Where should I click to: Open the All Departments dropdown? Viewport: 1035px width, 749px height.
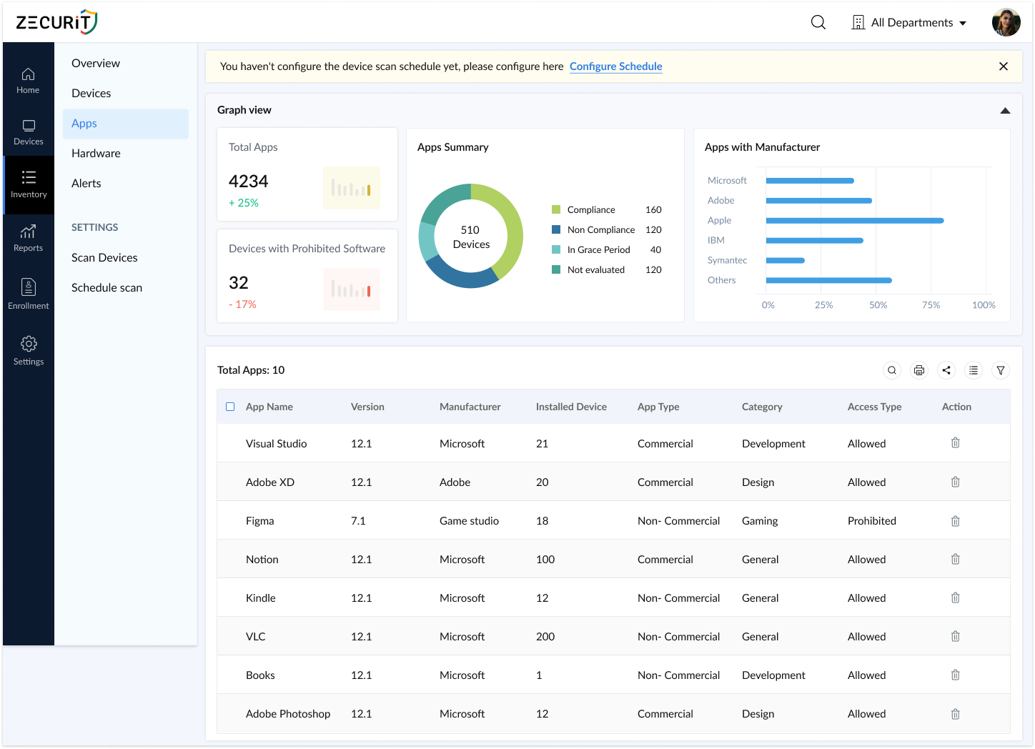coord(908,22)
